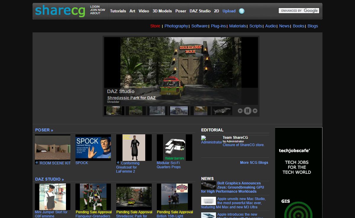Open the 3D Models menu
Image resolution: width=355 pixels, height=218 pixels.
(162, 11)
